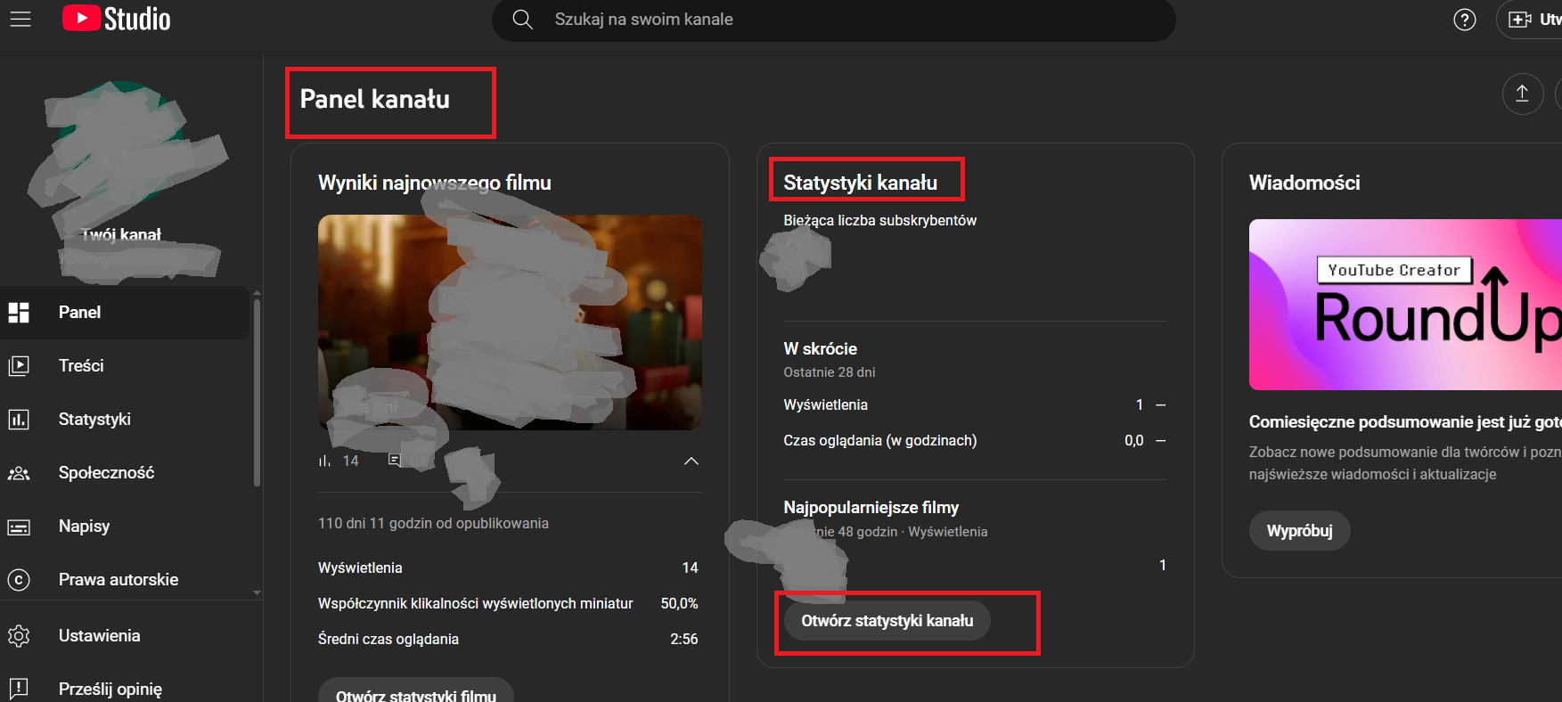Open the YouTube Creator RoundUp thumbnail
Image resolution: width=1562 pixels, height=702 pixels.
coord(1405,305)
